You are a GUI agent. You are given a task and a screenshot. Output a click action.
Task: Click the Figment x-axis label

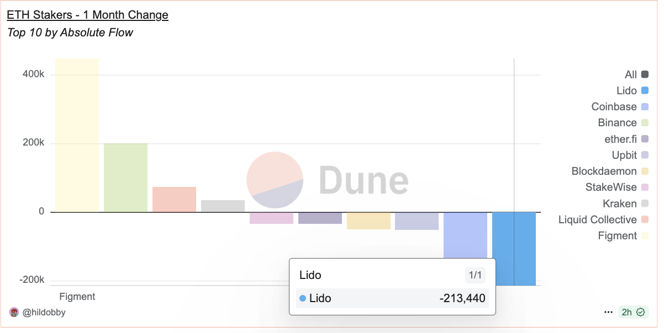pos(77,297)
